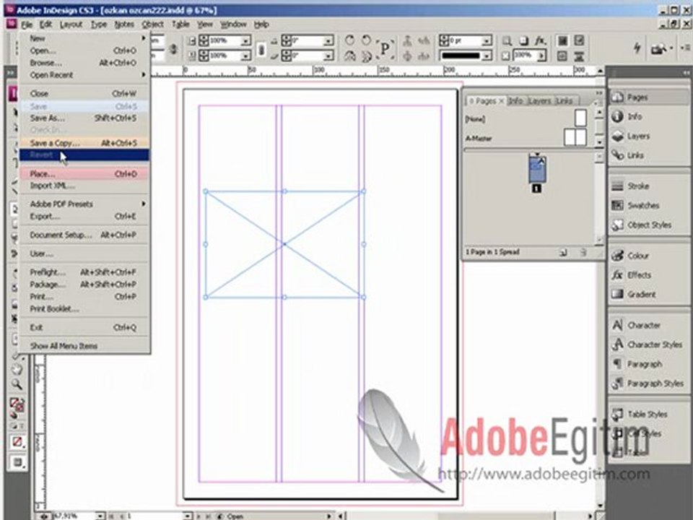
Task: Expand the Adobe PDF Presets submenu
Action: 84,204
